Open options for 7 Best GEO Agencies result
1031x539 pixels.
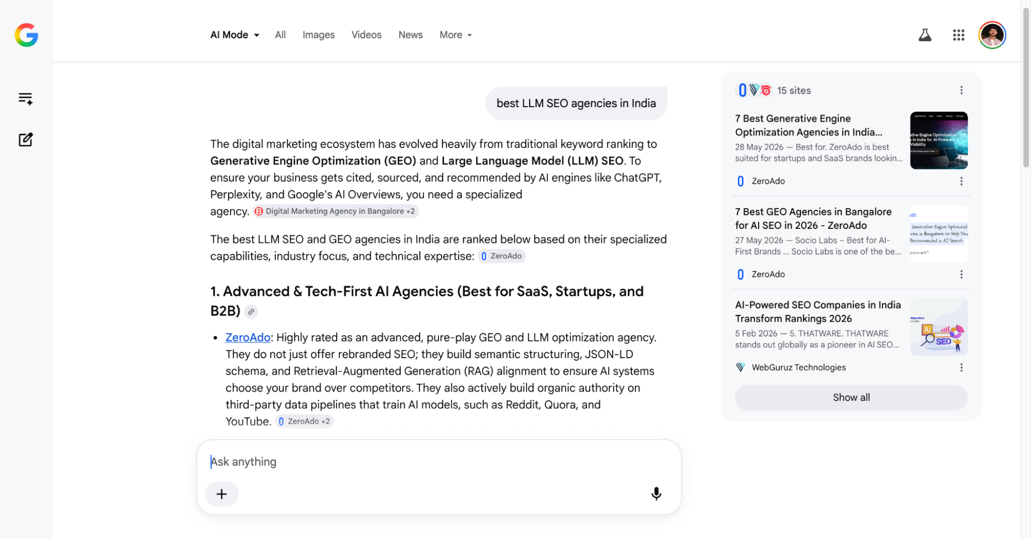click(961, 275)
